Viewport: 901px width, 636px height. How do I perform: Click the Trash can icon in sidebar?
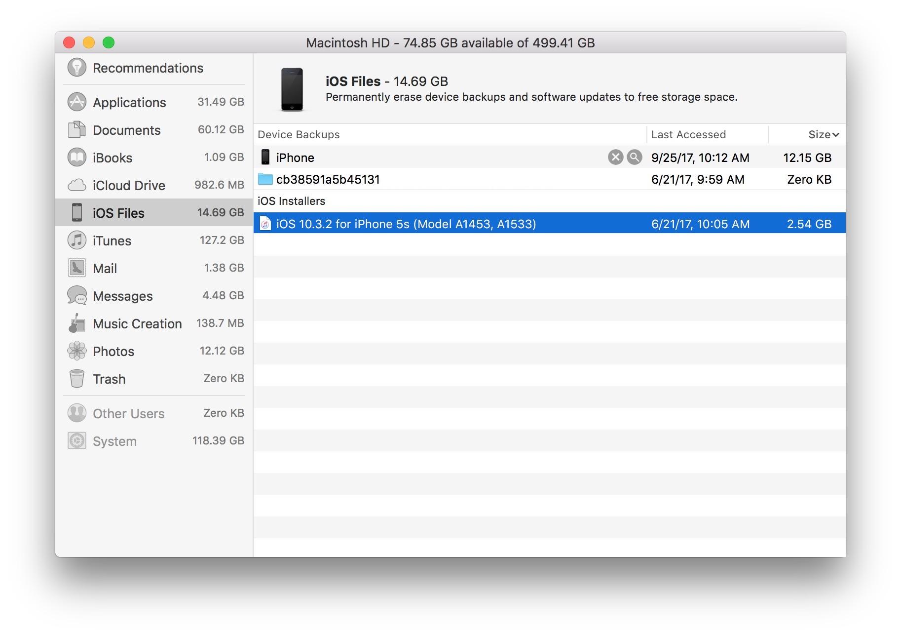76,379
